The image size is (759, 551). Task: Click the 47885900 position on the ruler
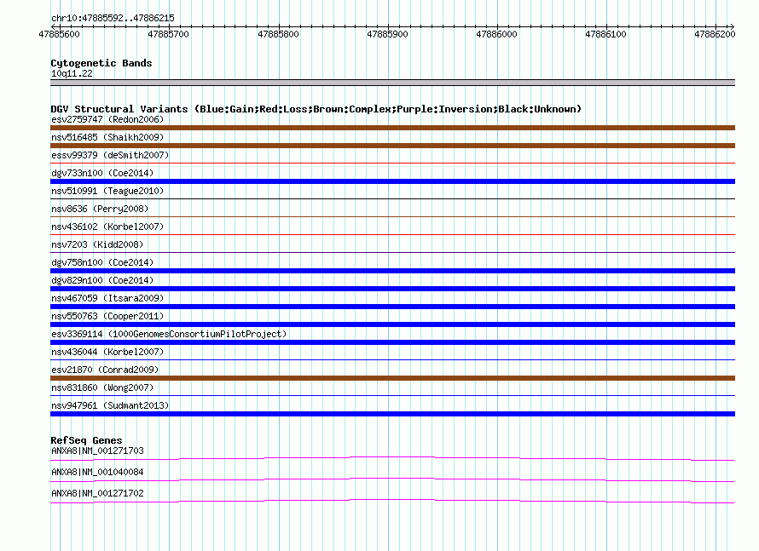[387, 34]
